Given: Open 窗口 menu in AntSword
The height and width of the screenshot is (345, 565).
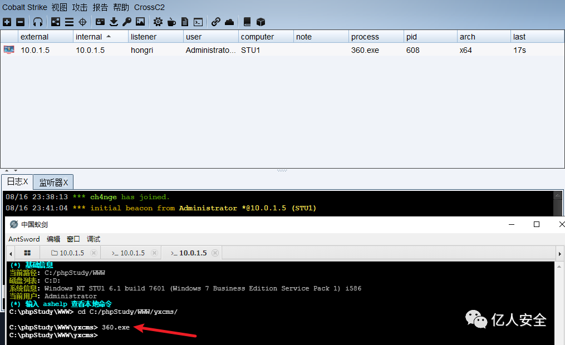Looking at the screenshot, I should click(73, 239).
